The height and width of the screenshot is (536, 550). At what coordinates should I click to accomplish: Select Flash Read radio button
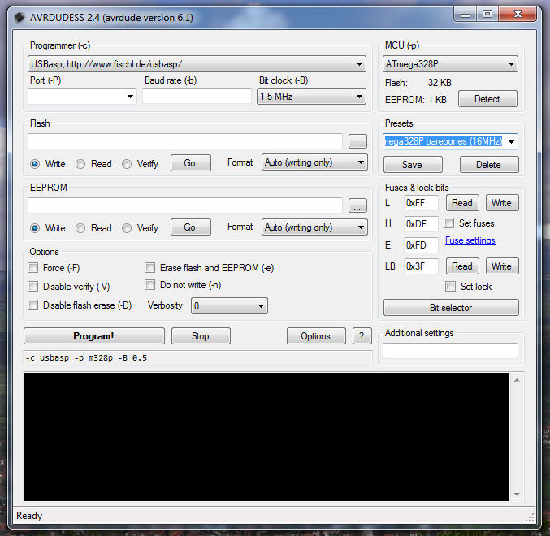(80, 164)
